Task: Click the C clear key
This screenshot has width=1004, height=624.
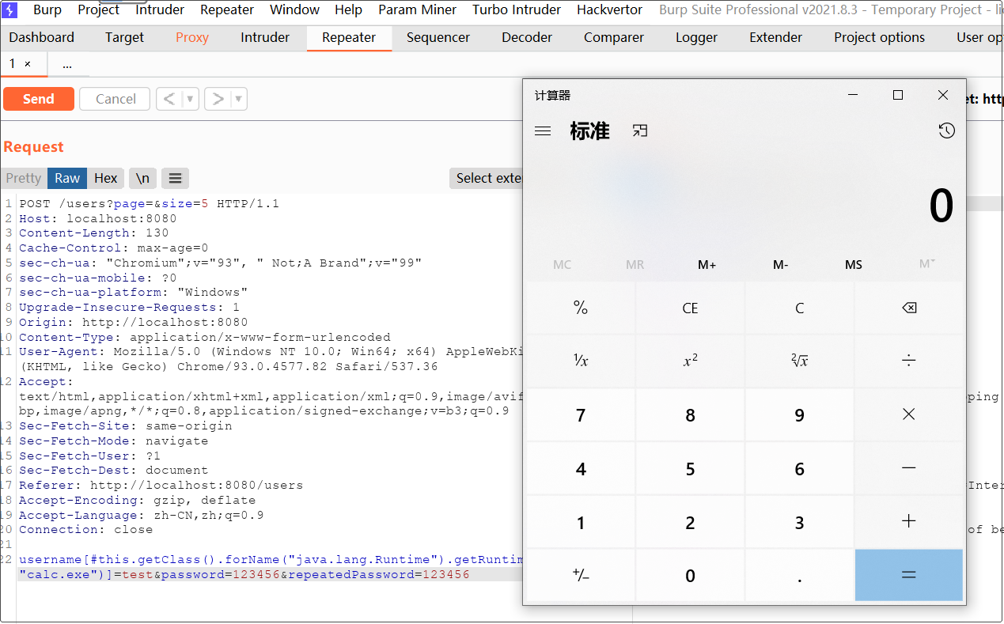Action: tap(799, 308)
